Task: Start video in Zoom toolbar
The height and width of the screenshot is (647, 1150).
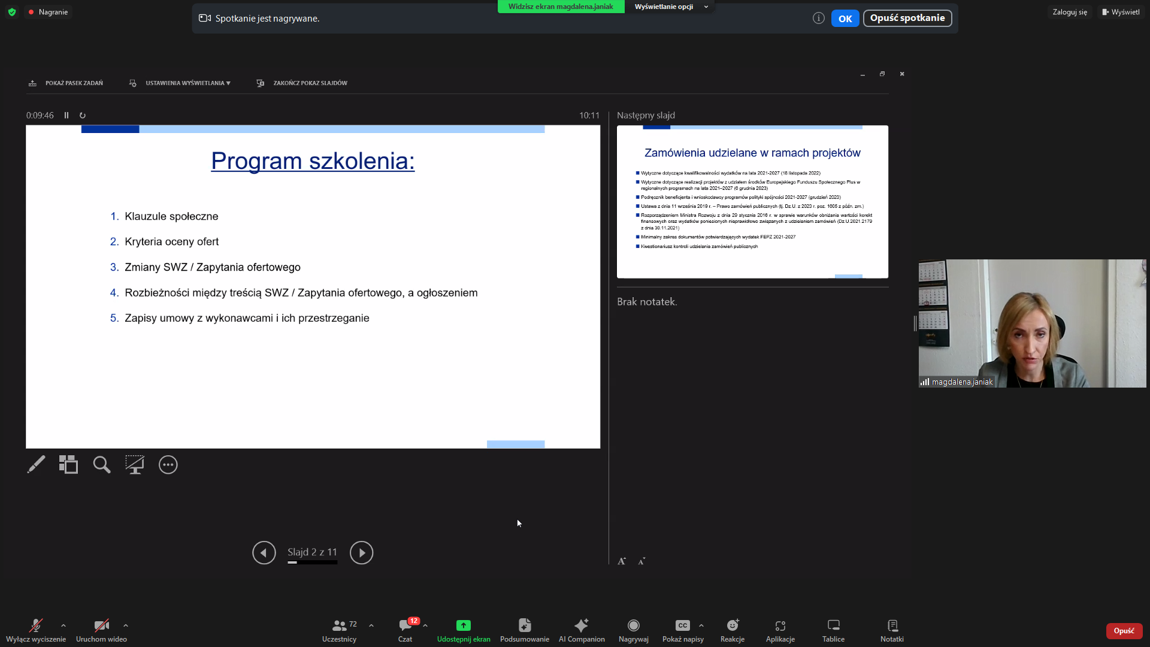Action: tap(101, 630)
